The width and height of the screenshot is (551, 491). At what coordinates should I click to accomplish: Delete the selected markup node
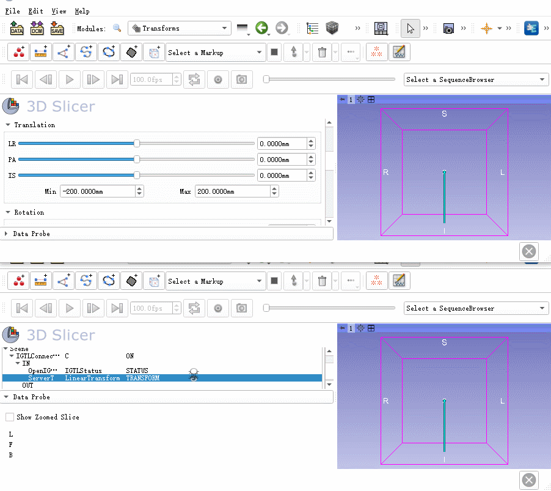tap(322, 52)
